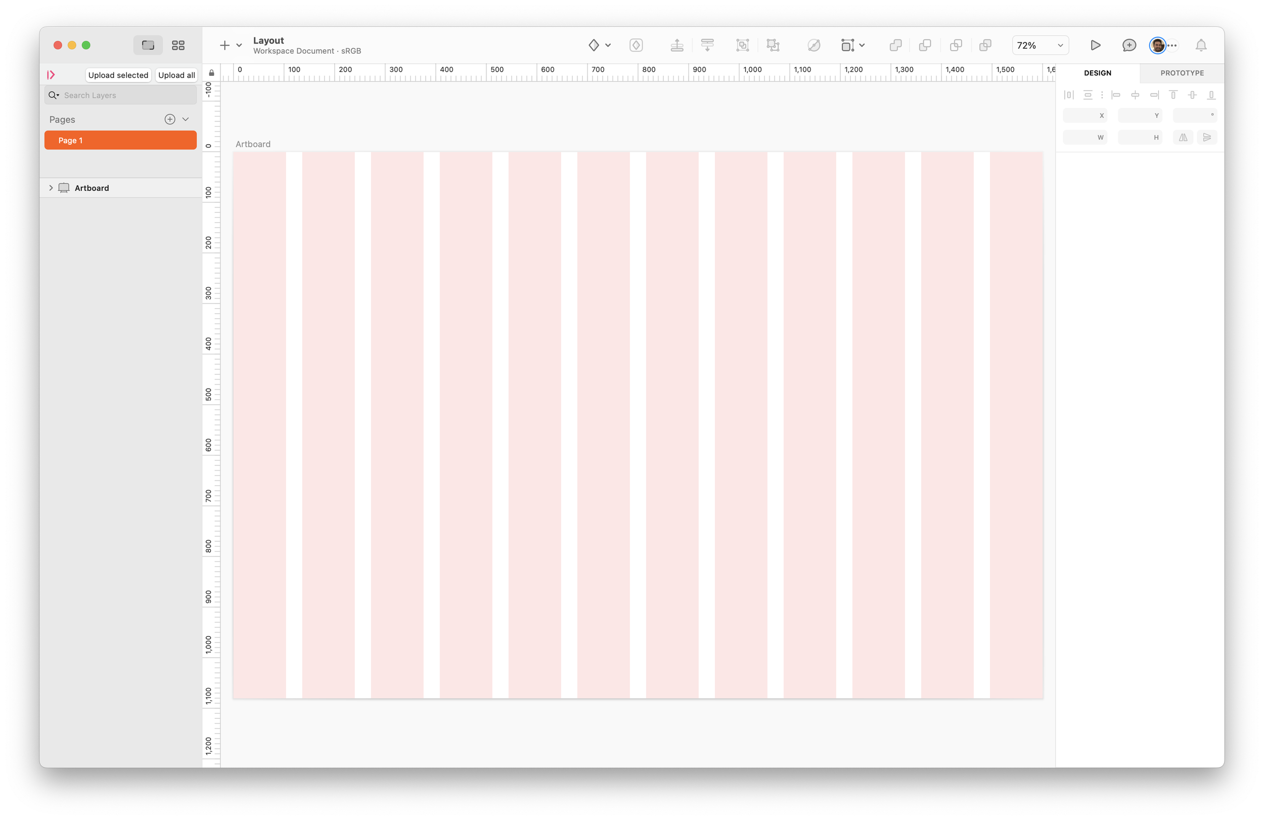Viewport: 1264px width, 820px height.
Task: Click the Group layers icon
Action: pos(742,45)
